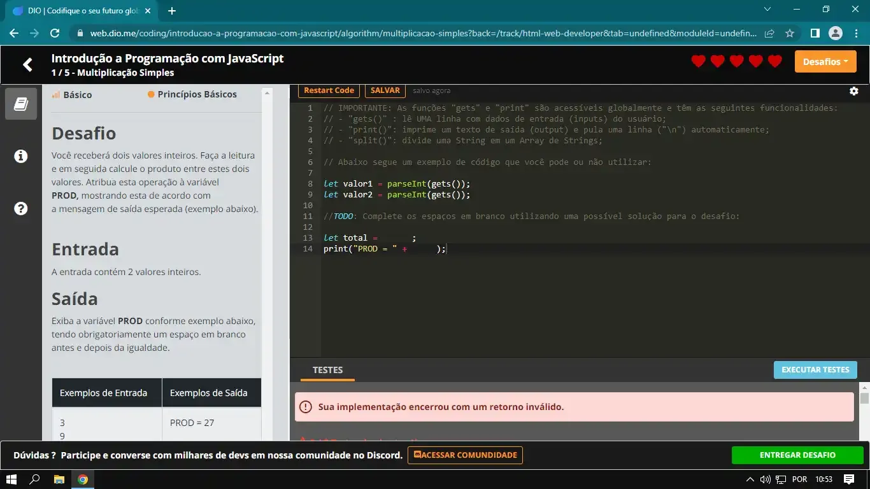Click the last heart life icon
This screenshot has height=489, width=870.
[775, 61]
